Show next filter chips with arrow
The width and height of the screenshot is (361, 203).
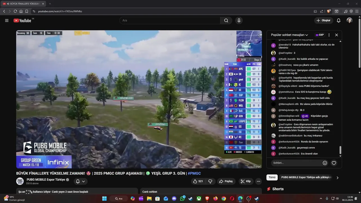click(338, 178)
